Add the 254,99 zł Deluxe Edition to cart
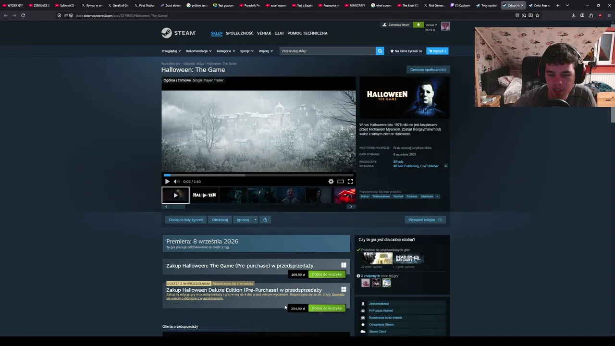The width and height of the screenshot is (615, 346). (x=327, y=308)
